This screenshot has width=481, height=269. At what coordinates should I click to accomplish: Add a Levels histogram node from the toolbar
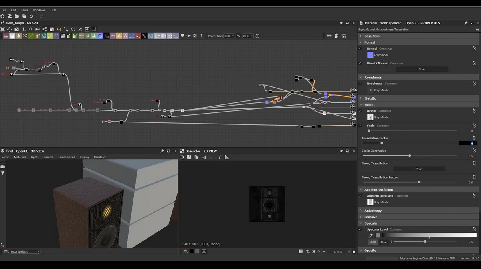click(94, 36)
